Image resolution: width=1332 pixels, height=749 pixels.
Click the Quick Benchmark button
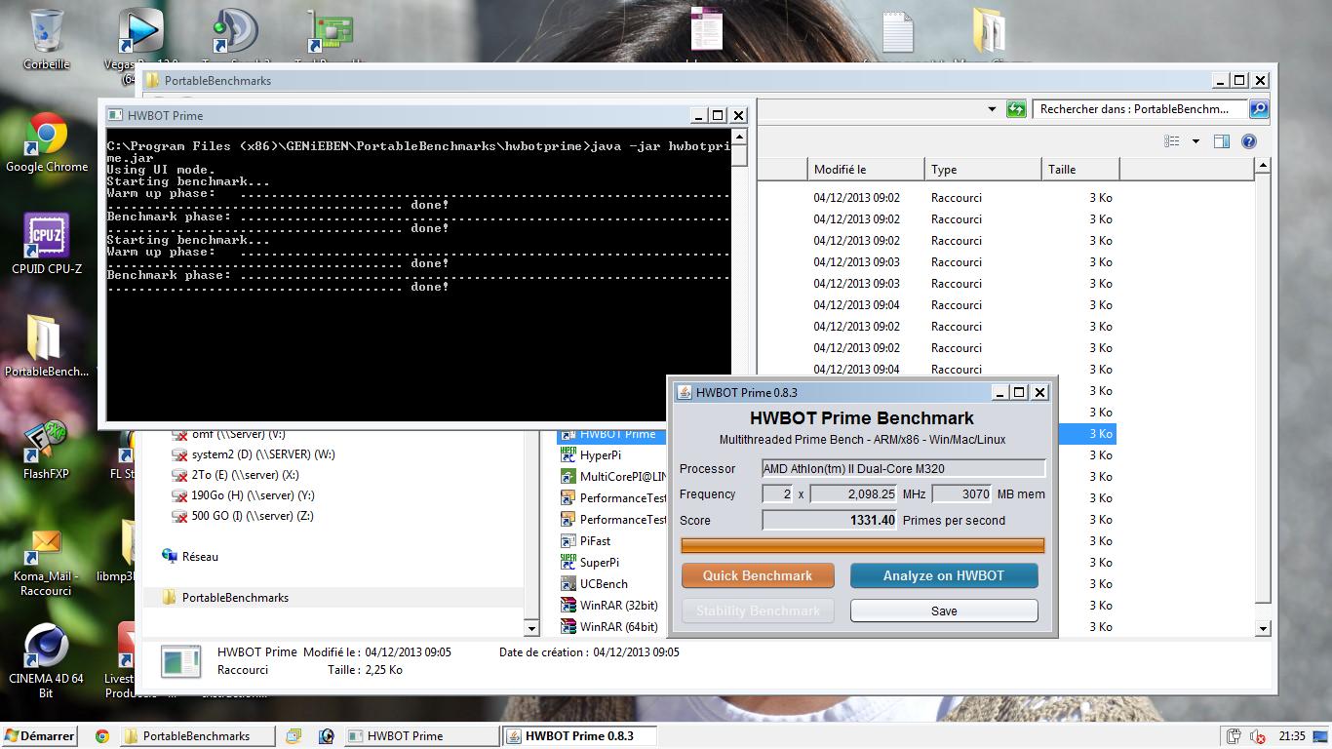click(758, 575)
